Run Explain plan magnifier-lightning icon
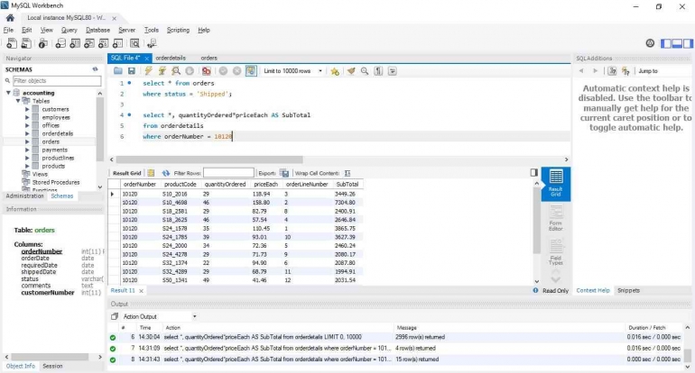695x373 pixels. coord(176,71)
